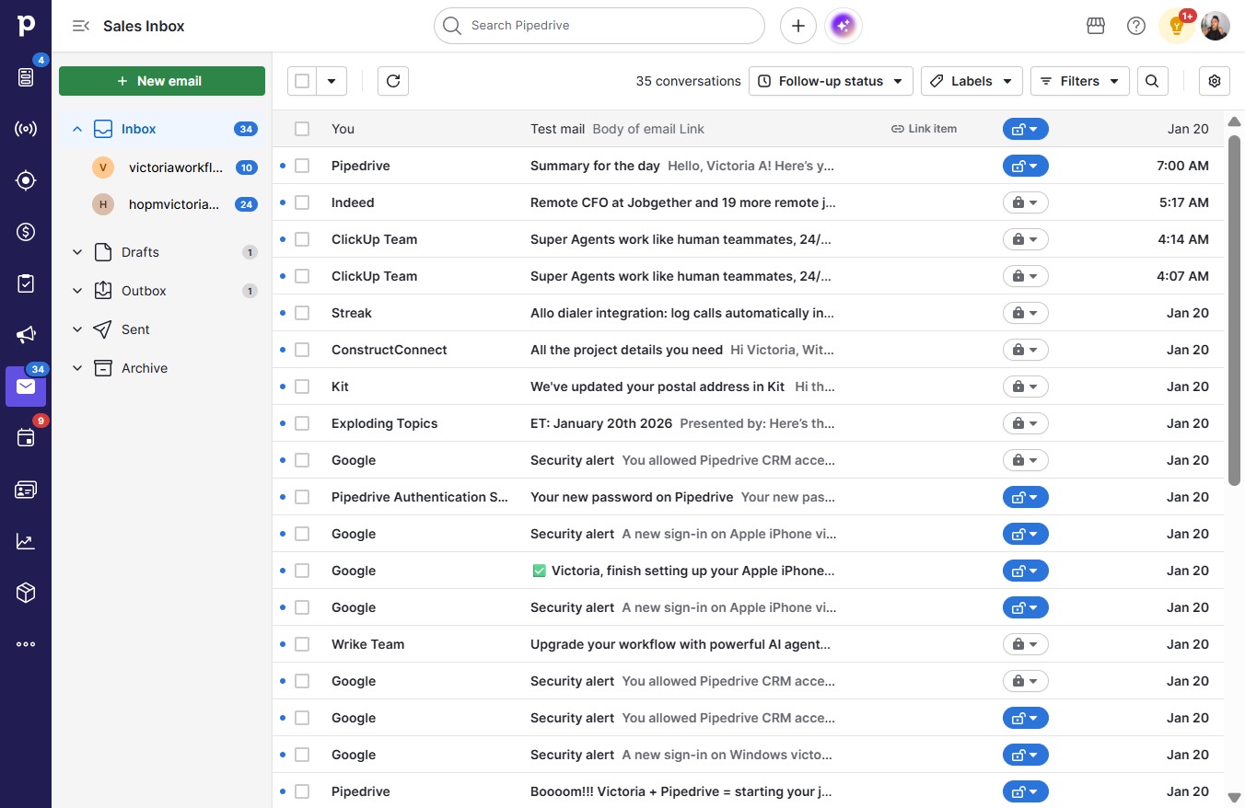Image resolution: width=1245 pixels, height=808 pixels.
Task: Open privacy lock dropdown on Indeed email
Action: [1025, 202]
